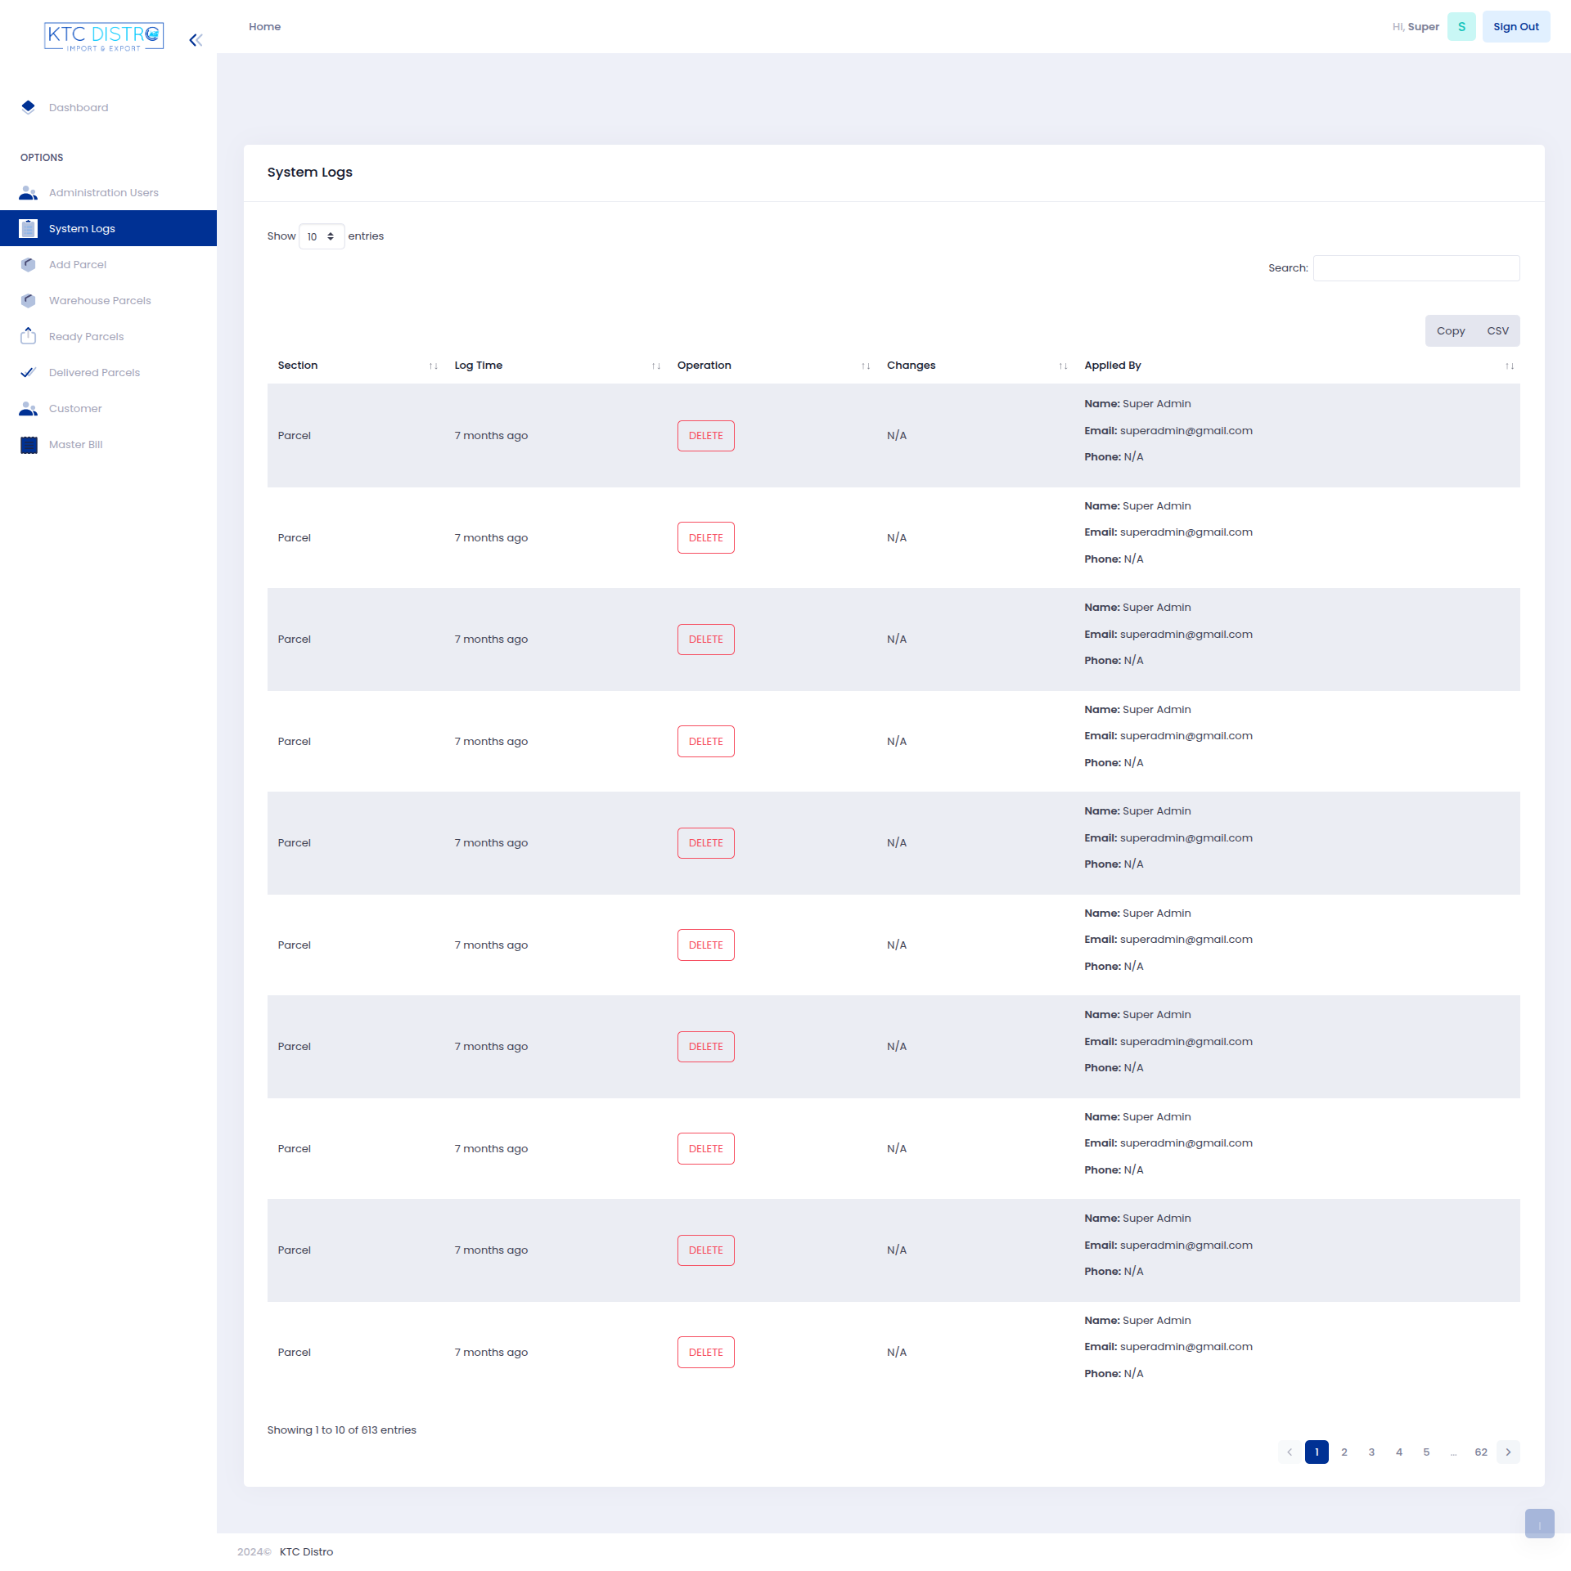Collapse the sidebar with the double chevron
The height and width of the screenshot is (1571, 1571).
(x=196, y=39)
